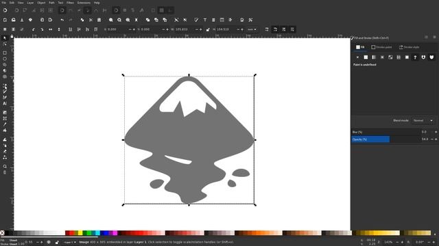Toggle snap to grids

(x=162, y=10)
